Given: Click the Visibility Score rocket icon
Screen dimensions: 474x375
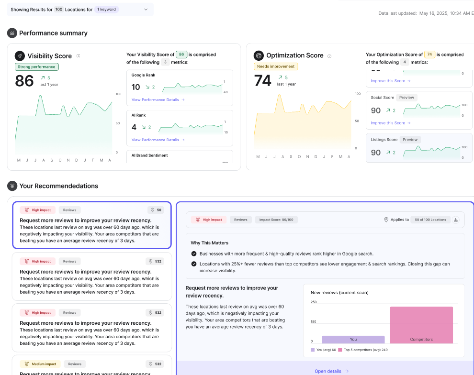Looking at the screenshot, I should [20, 55].
